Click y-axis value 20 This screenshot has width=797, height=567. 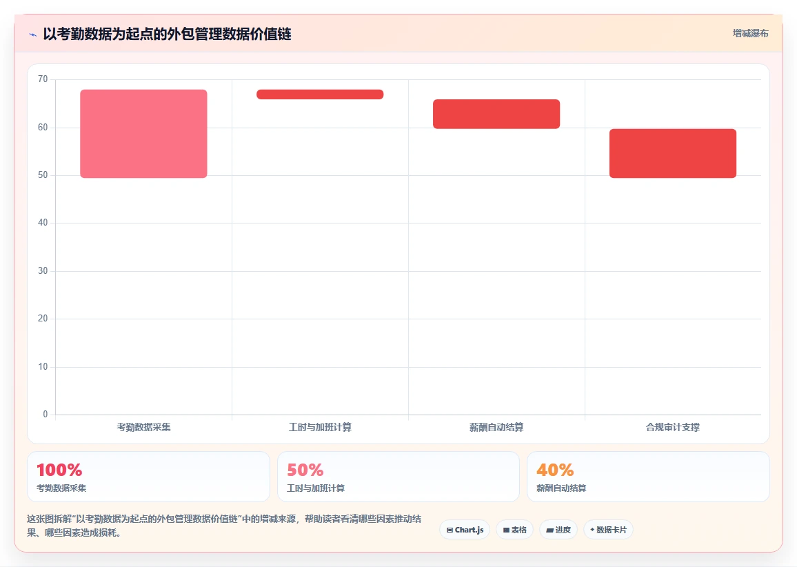(x=43, y=318)
